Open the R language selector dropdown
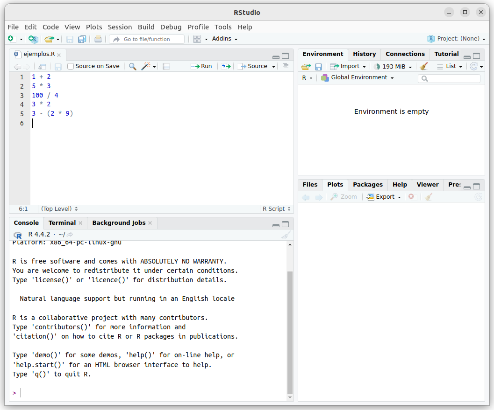This screenshot has width=494, height=410. [307, 77]
